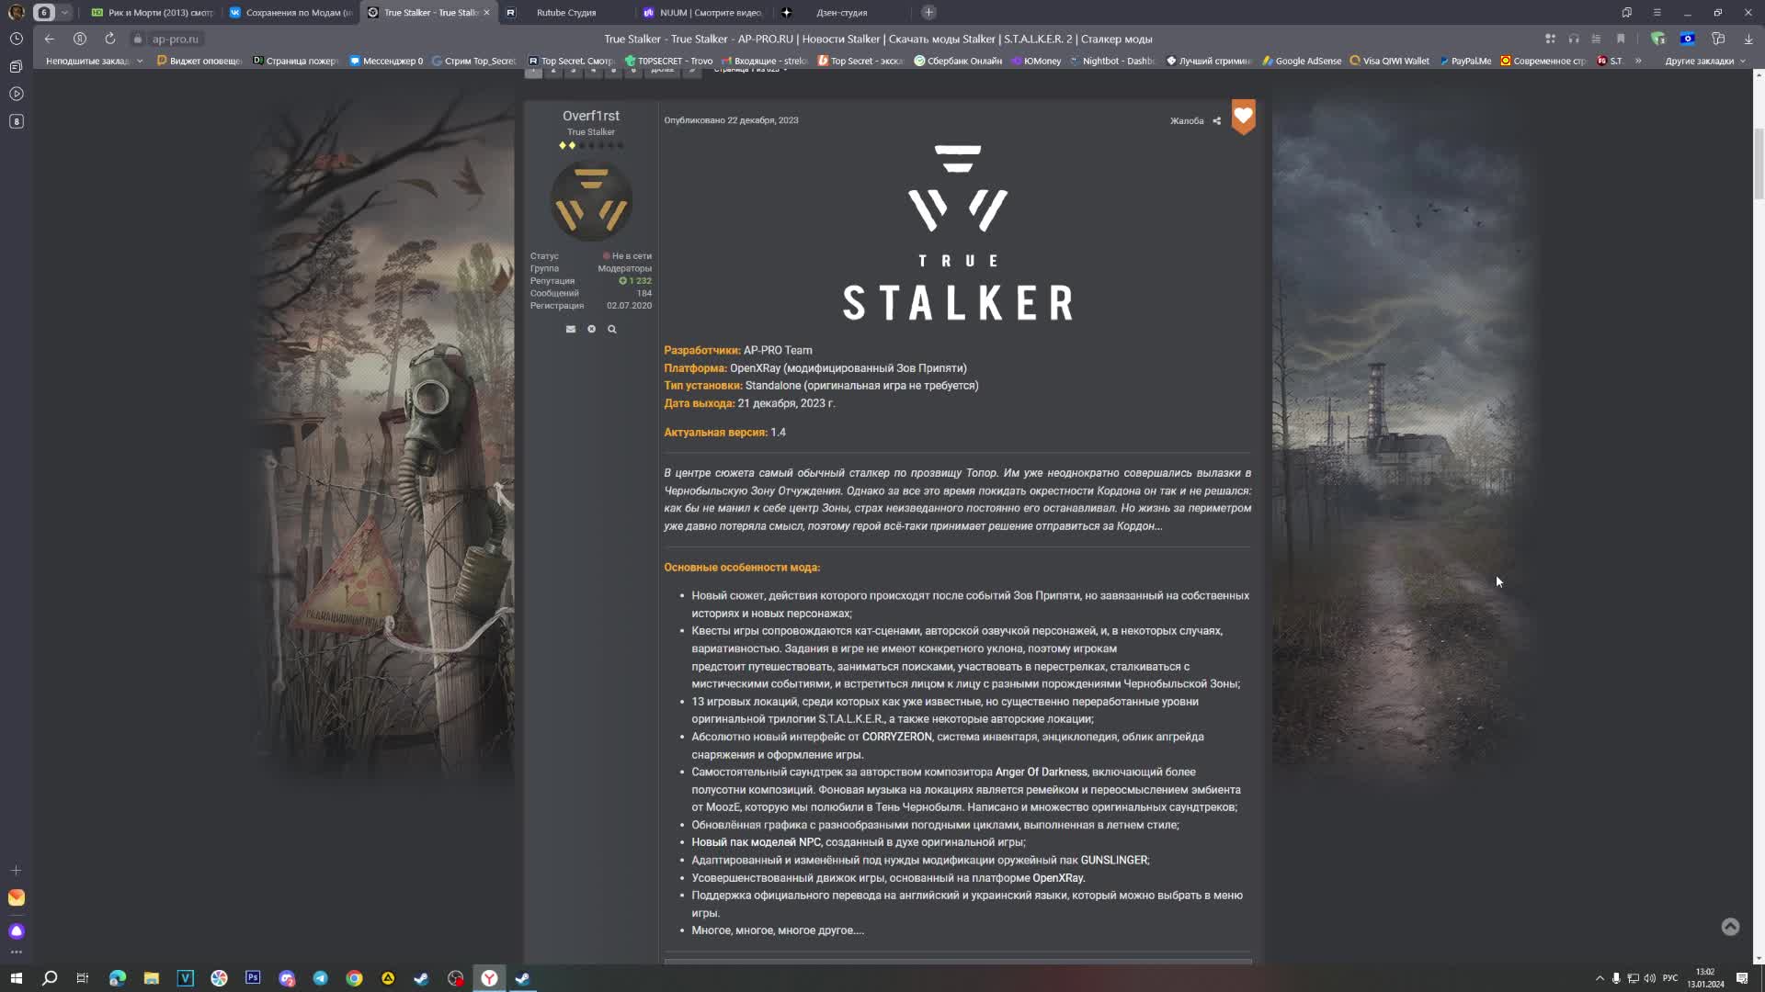The width and height of the screenshot is (1765, 992).
Task: Show more bookmarks with double chevron
Action: tap(1638, 61)
